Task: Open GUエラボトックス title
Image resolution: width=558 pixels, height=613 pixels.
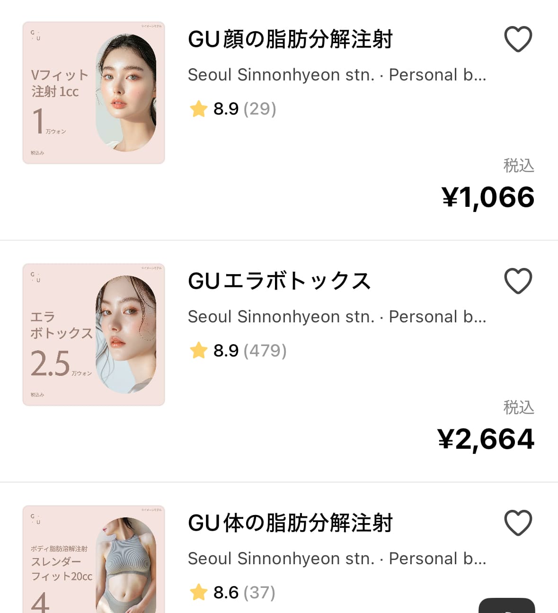Action: (x=279, y=281)
